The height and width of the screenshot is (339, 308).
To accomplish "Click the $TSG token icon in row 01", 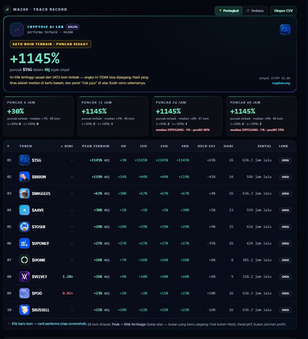I will pos(24,160).
